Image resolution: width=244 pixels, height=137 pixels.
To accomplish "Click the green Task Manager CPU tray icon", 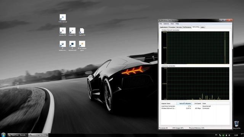I will (223, 135).
